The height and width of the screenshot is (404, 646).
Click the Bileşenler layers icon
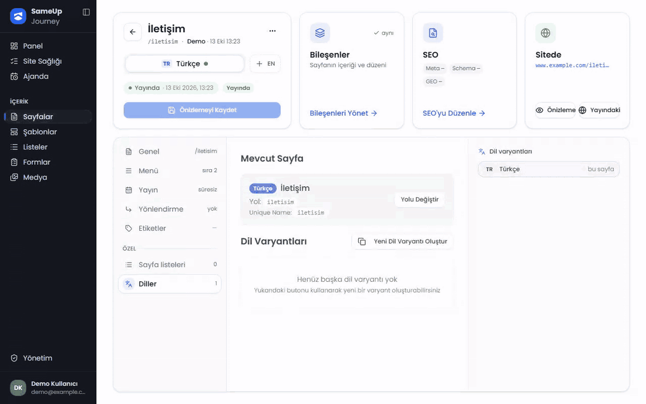tap(320, 33)
